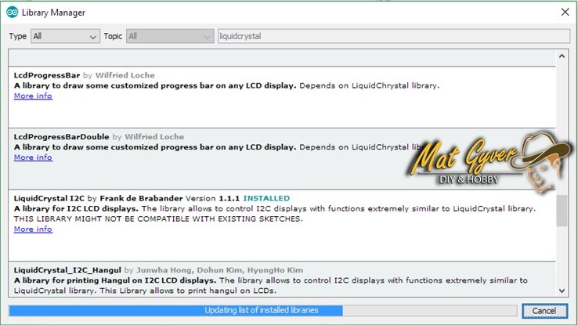
Task: Open More info link under LcdProgressBarDouble
Action: click(x=33, y=157)
